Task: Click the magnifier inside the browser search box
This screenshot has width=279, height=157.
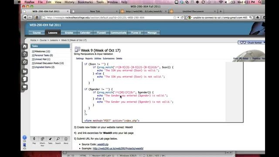Action: pos(251,17)
